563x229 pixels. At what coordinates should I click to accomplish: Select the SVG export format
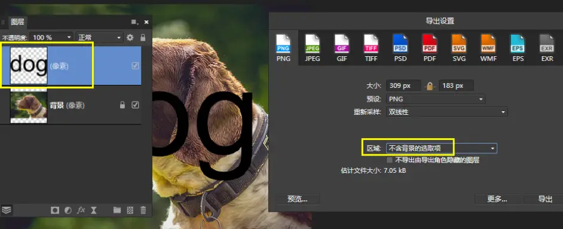[x=459, y=48]
